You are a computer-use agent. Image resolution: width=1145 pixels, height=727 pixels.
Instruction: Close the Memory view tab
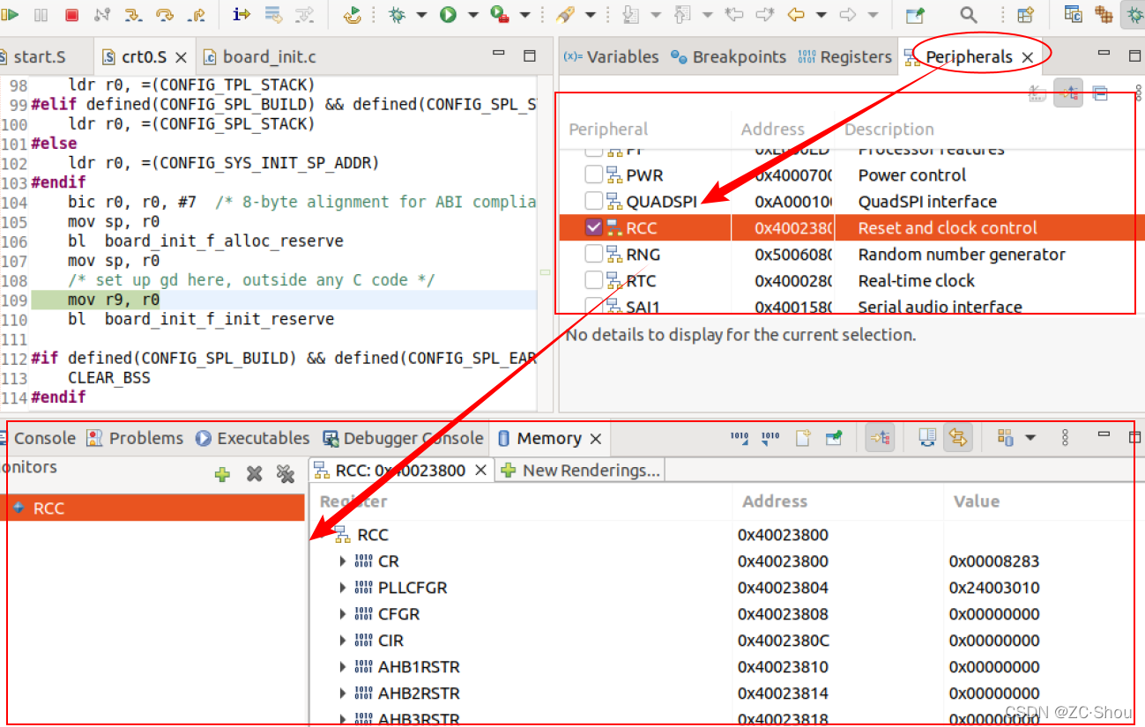pyautogui.click(x=596, y=439)
